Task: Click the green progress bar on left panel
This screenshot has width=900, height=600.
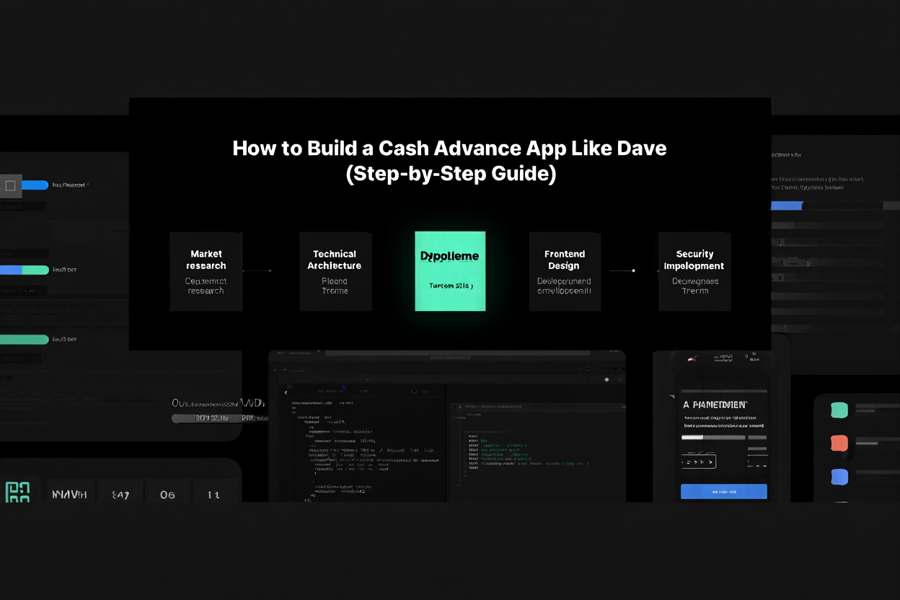Action: [25, 340]
